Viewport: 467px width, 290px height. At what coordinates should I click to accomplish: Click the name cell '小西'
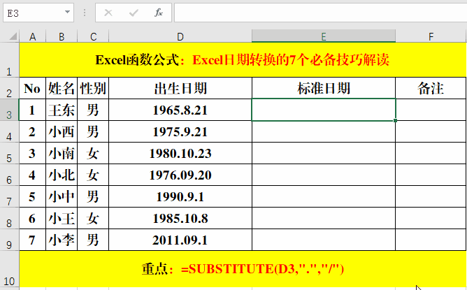(62, 131)
